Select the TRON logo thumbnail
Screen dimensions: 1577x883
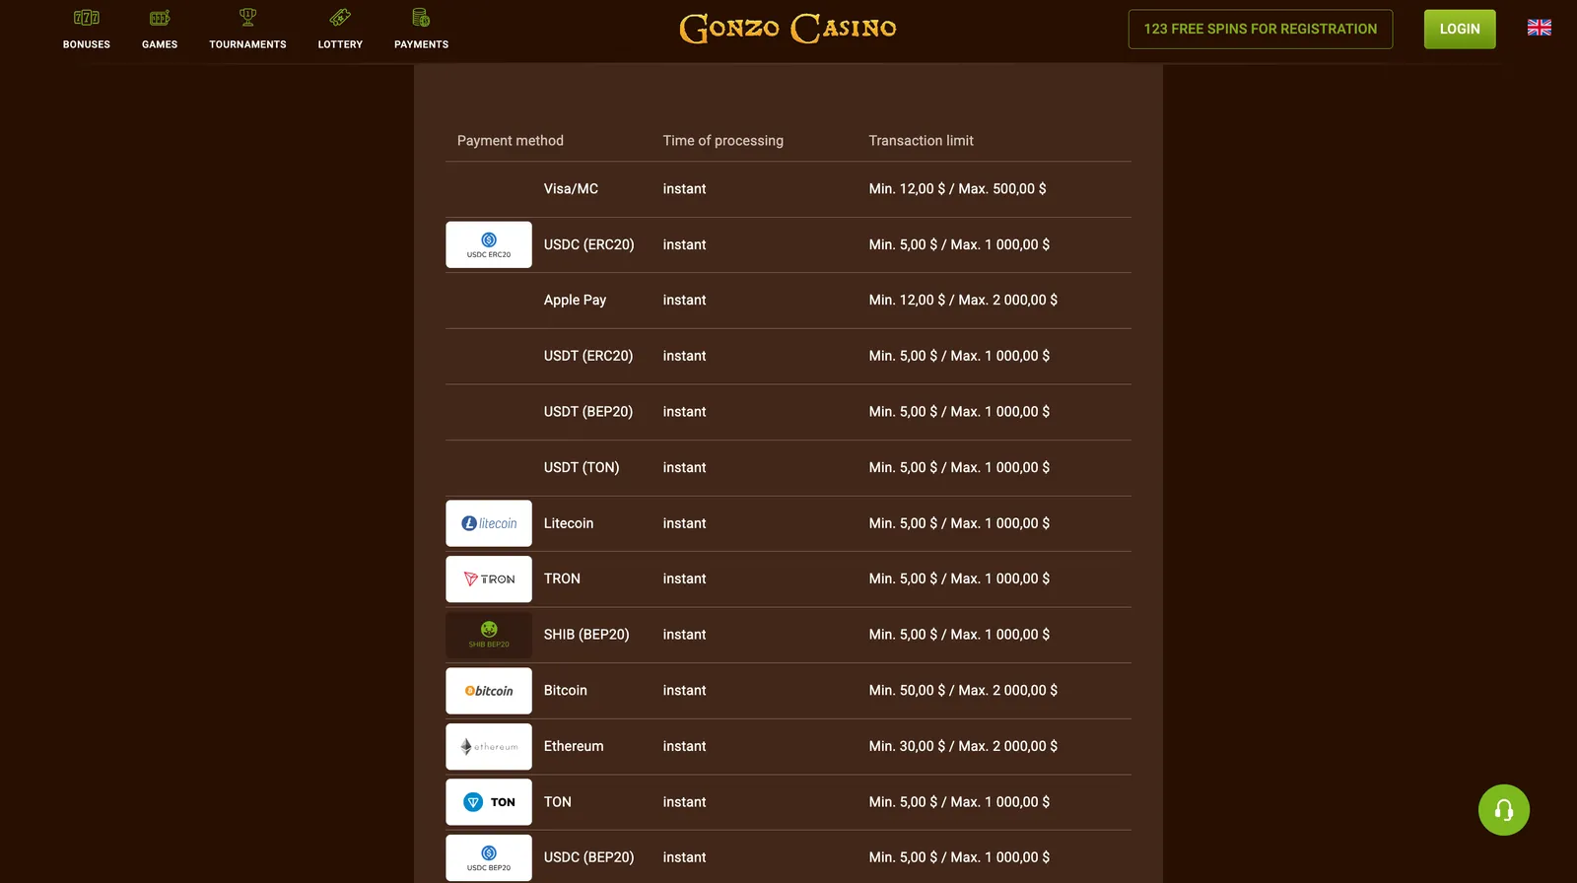point(489,579)
